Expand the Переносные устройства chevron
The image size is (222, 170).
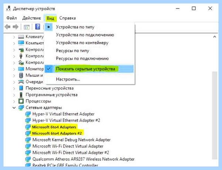[x=14, y=89]
